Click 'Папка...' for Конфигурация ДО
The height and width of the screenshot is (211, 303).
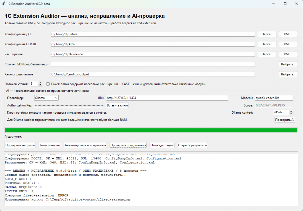pyautogui.click(x=267, y=34)
